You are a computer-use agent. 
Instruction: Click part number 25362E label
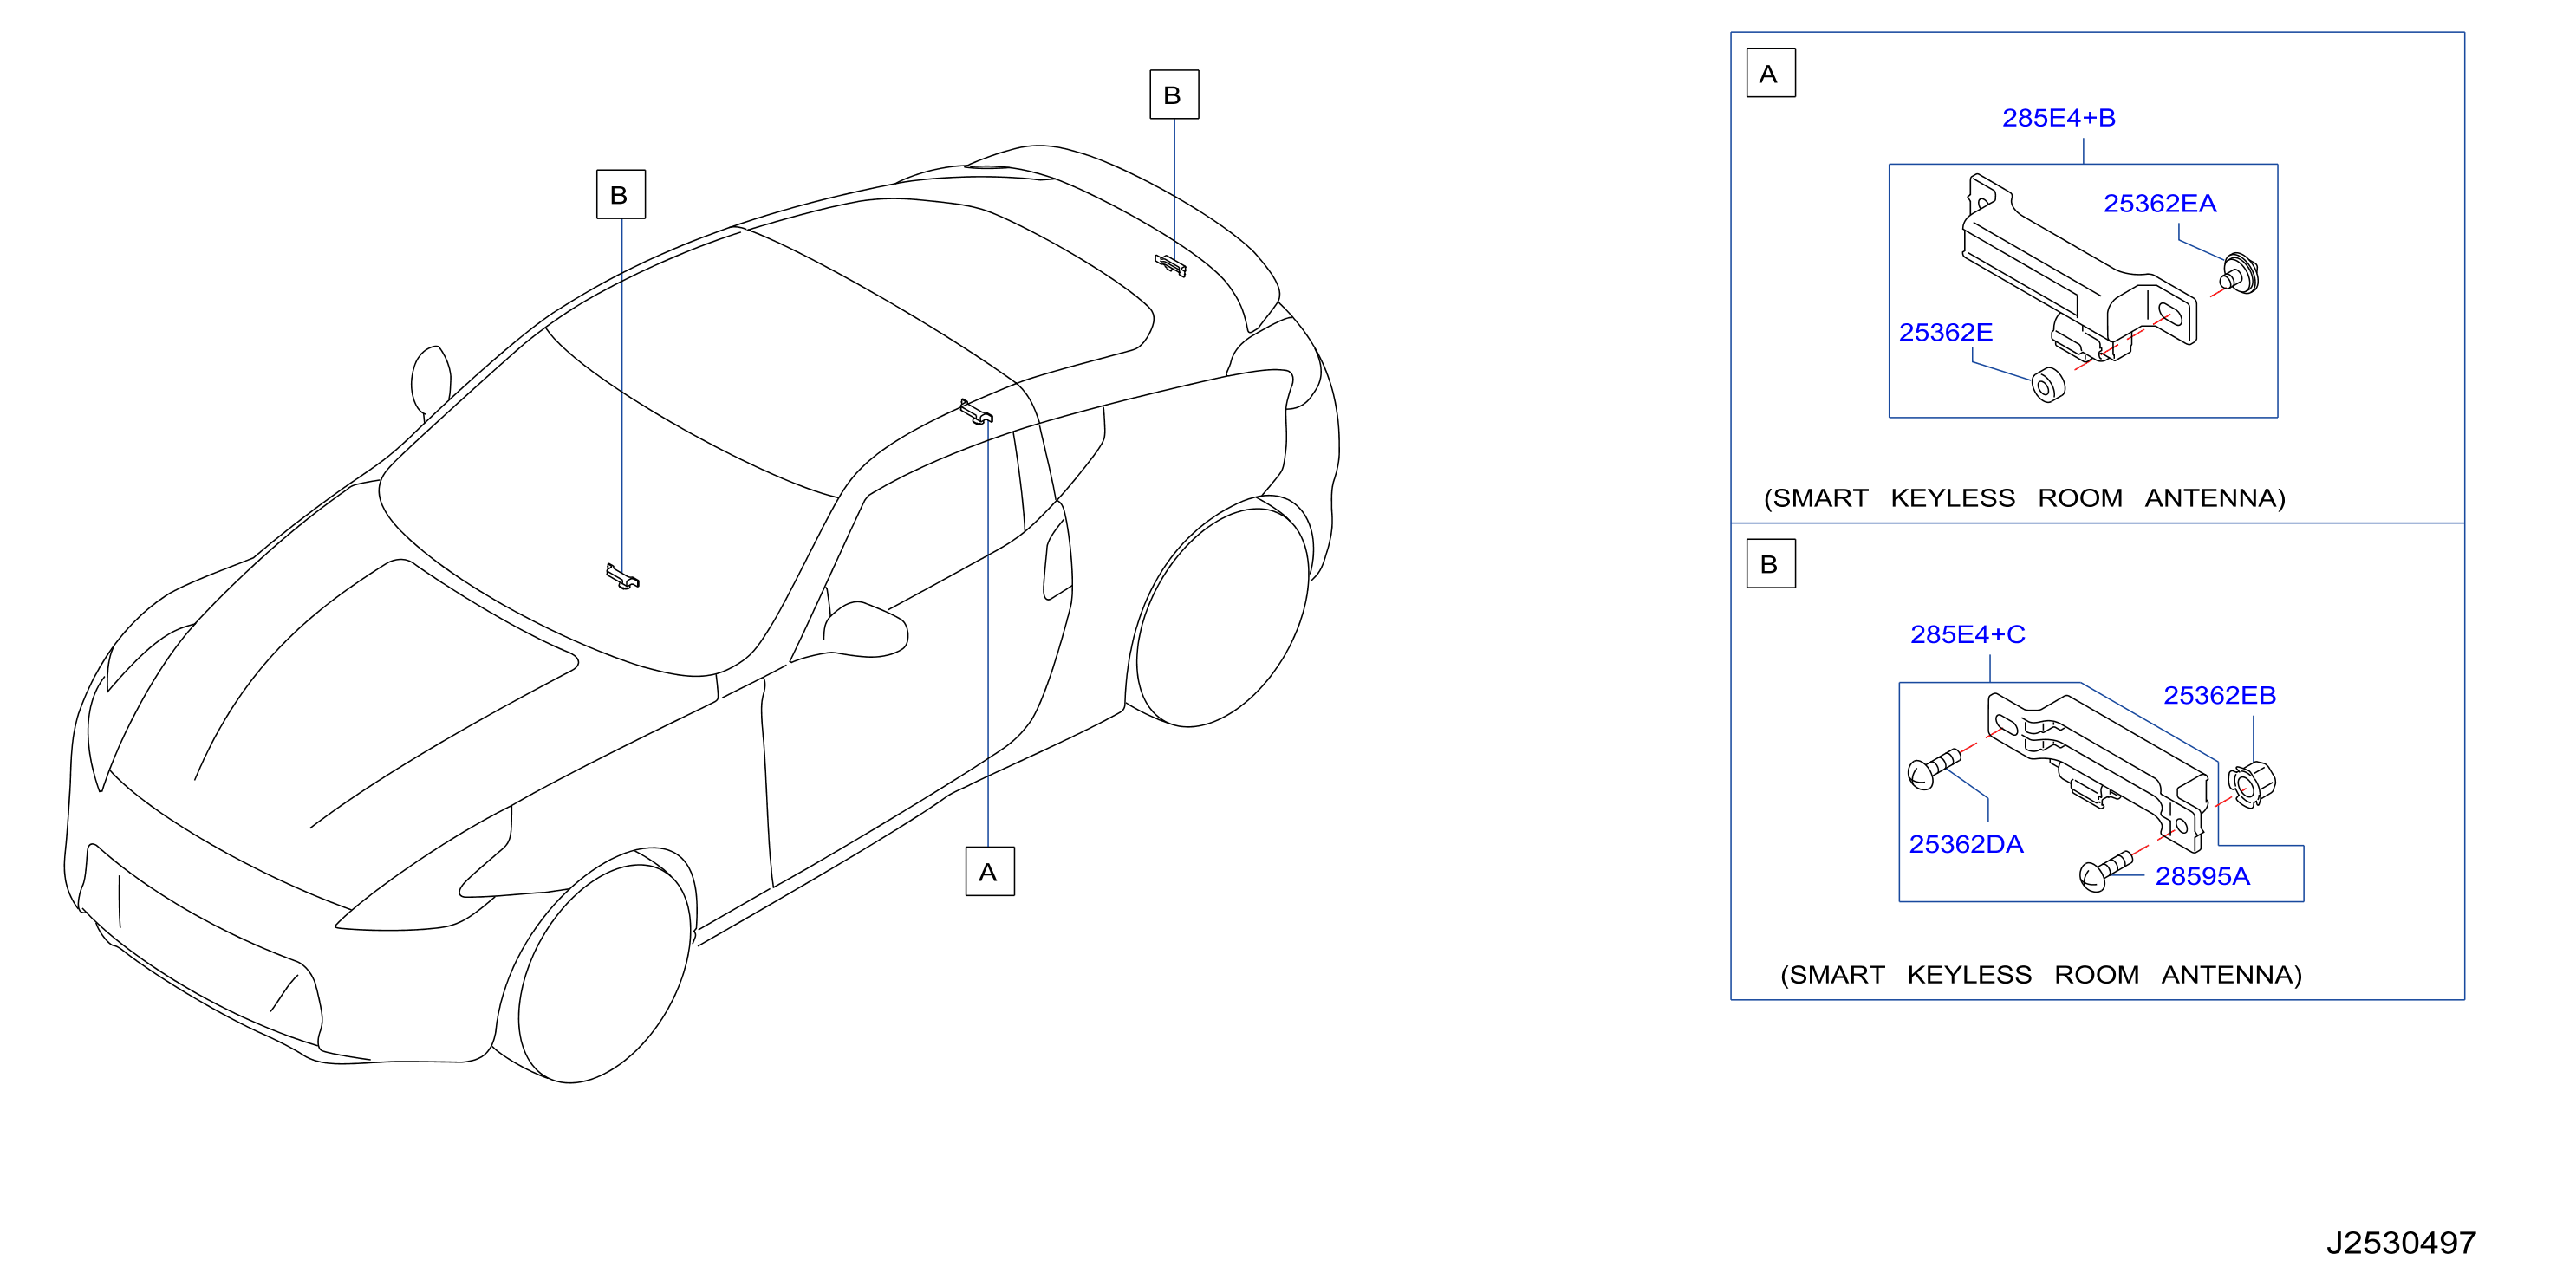1945,333
